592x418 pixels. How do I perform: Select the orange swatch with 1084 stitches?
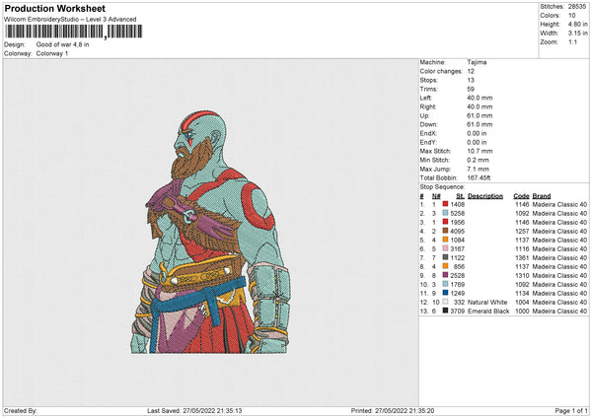pos(446,240)
